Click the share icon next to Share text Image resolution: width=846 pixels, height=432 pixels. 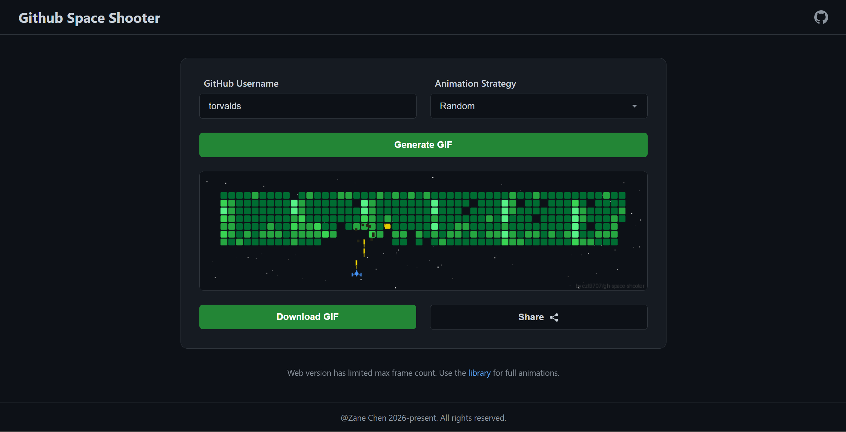tap(554, 317)
